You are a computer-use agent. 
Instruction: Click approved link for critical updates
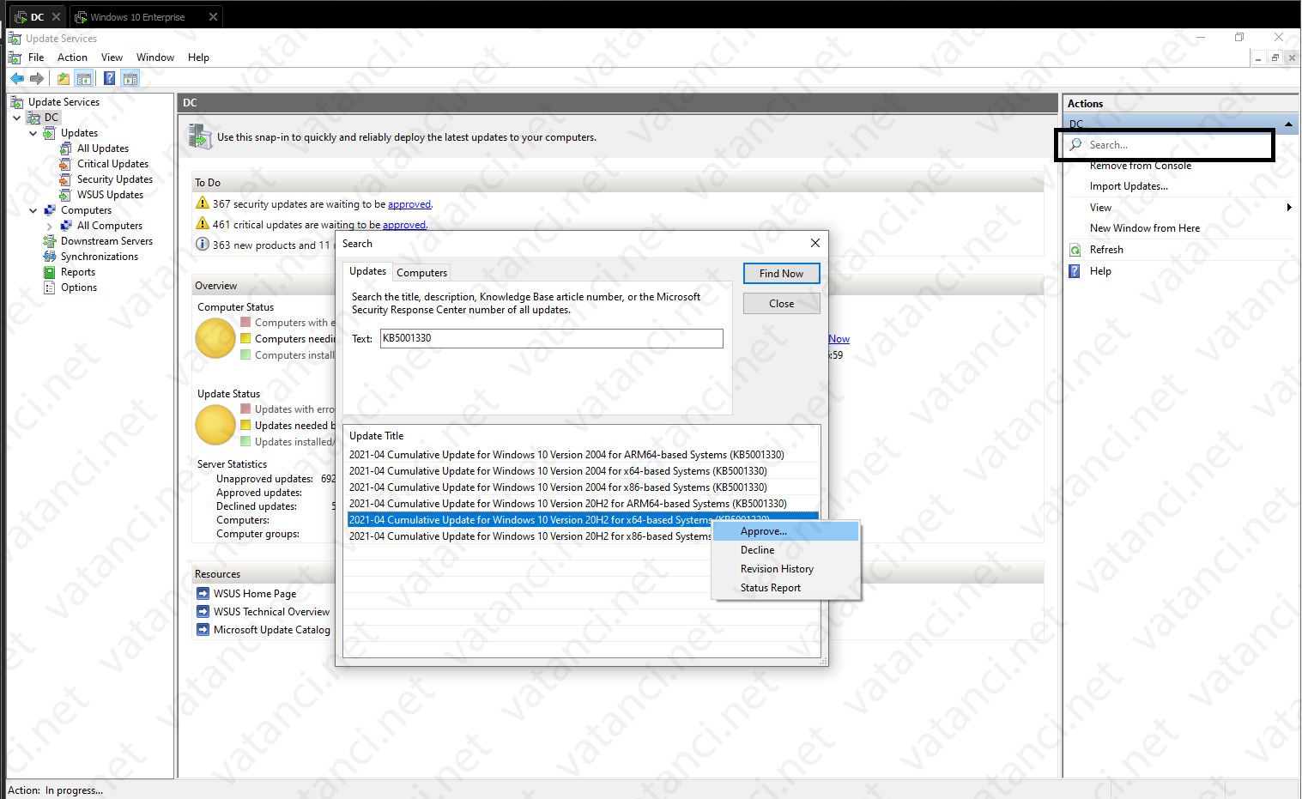click(404, 225)
